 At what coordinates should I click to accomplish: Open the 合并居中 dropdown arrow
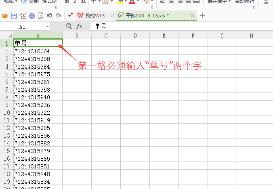pyautogui.click(x=229, y=2)
